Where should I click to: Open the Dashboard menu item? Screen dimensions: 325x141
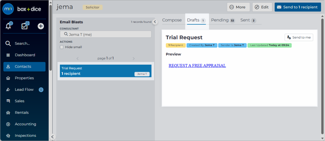[x=24, y=55]
